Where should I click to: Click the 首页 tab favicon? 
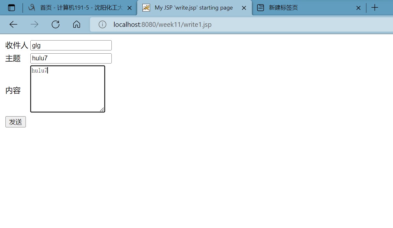coord(31,8)
